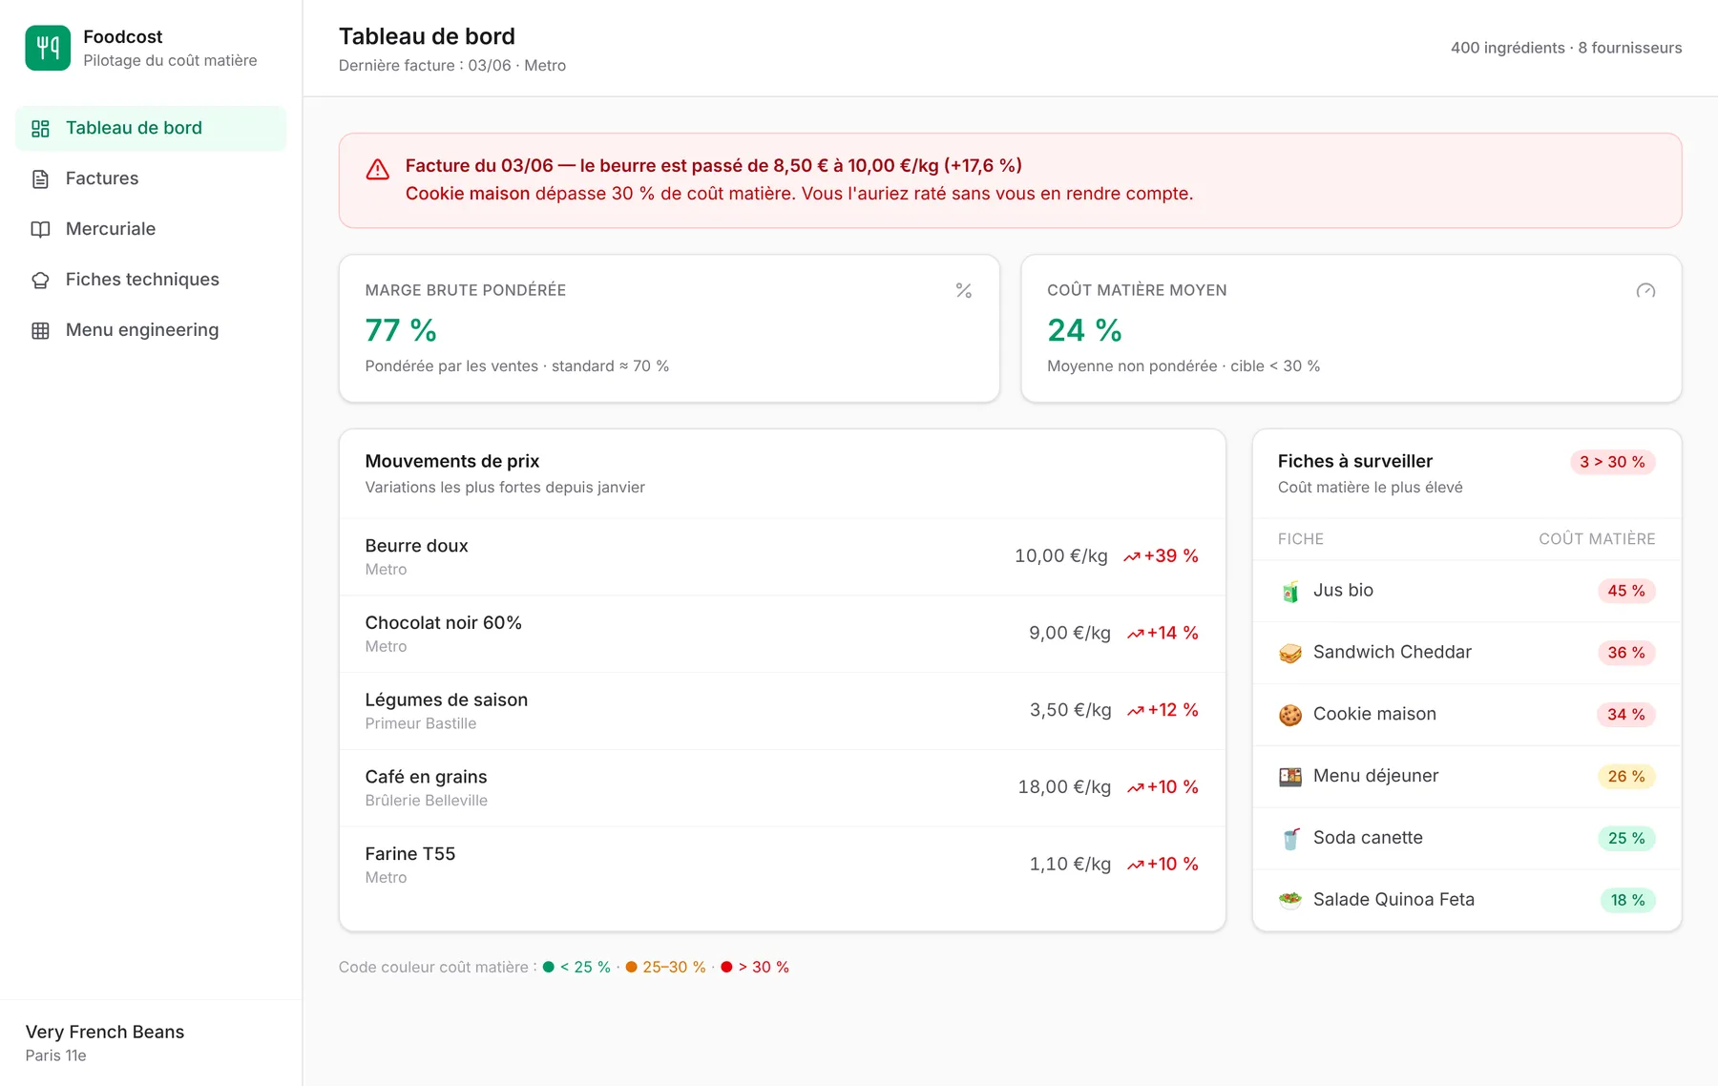
Task: Click the percent icon on Marge brute card
Action: point(964,291)
